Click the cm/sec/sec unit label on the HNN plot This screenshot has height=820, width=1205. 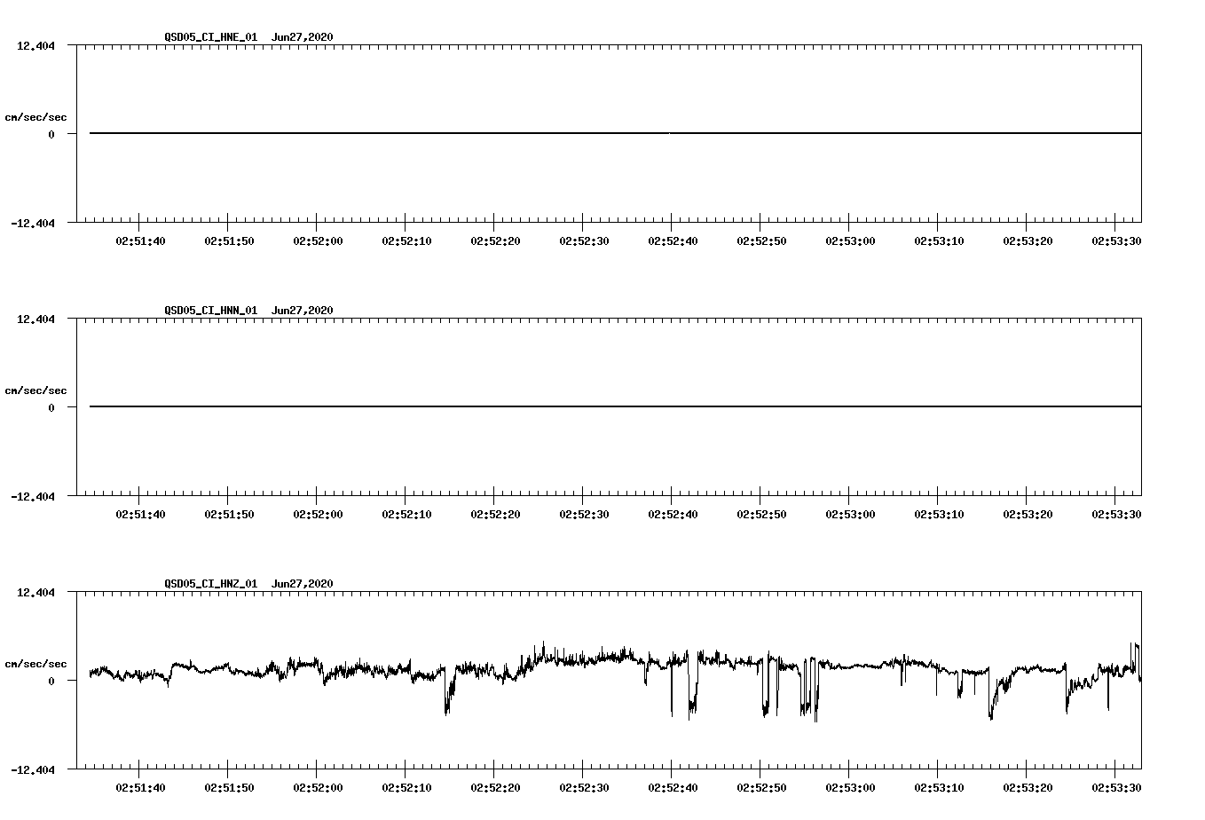point(35,390)
